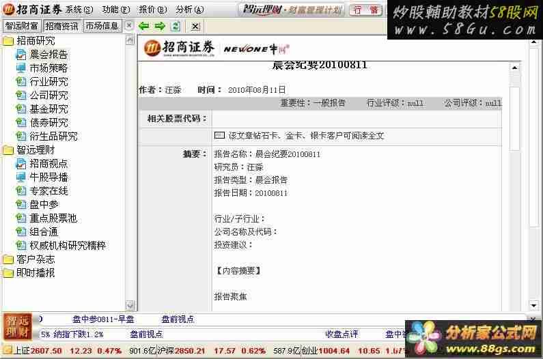
Task: Click the X stop button beside refresh
Action: [195, 27]
